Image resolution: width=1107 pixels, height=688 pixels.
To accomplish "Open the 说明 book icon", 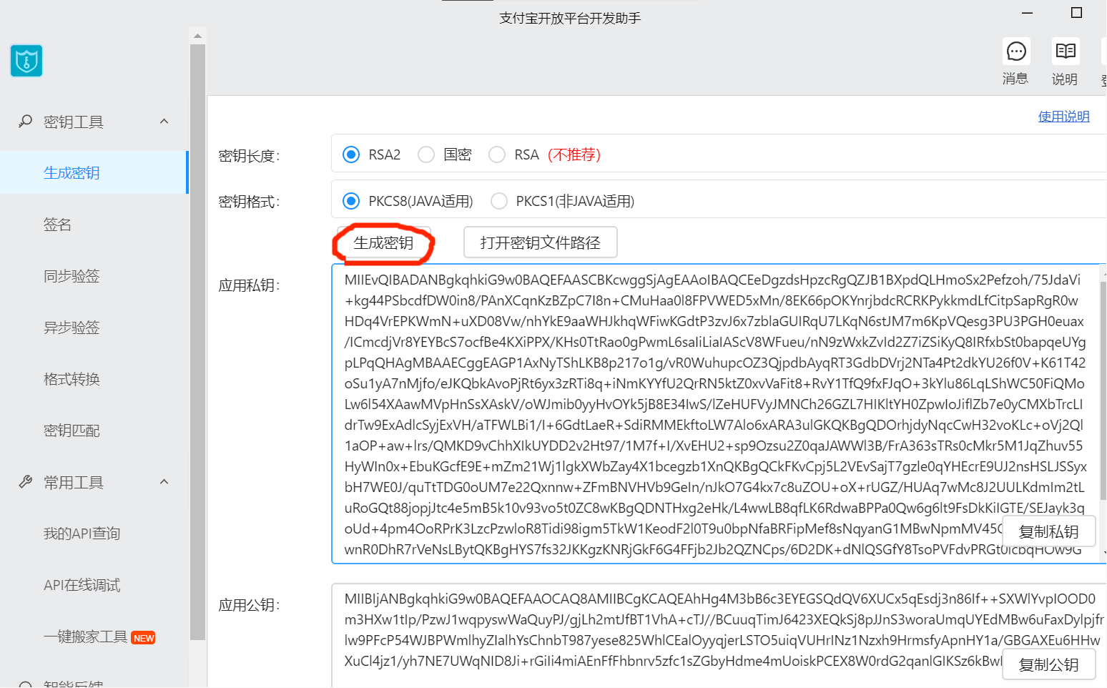I will (1066, 51).
